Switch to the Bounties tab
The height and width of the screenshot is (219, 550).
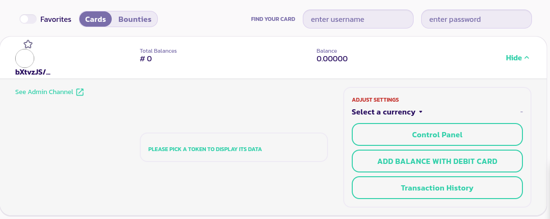135,19
